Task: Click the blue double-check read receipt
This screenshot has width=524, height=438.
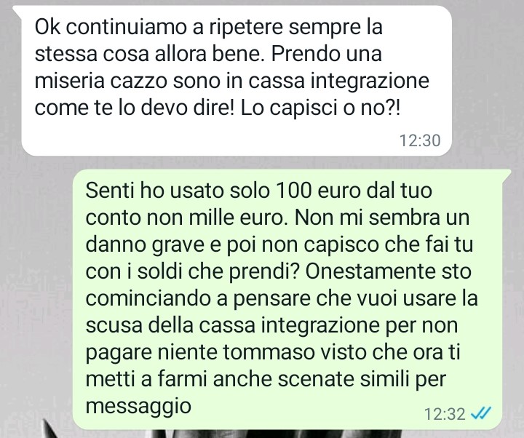Action: click(480, 413)
